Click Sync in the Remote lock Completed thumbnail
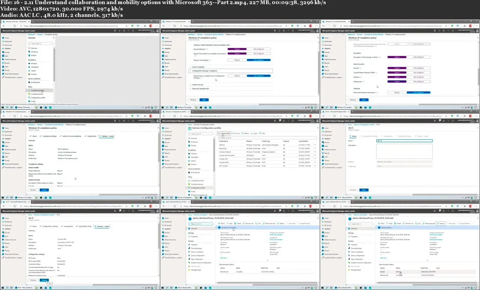 coord(258,224)
